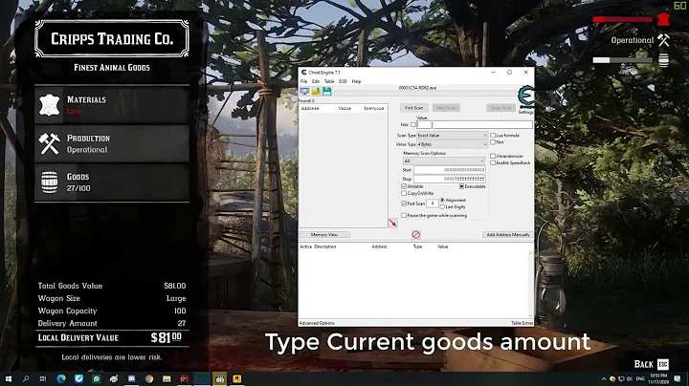Click the Next Scan button

[x=446, y=108]
